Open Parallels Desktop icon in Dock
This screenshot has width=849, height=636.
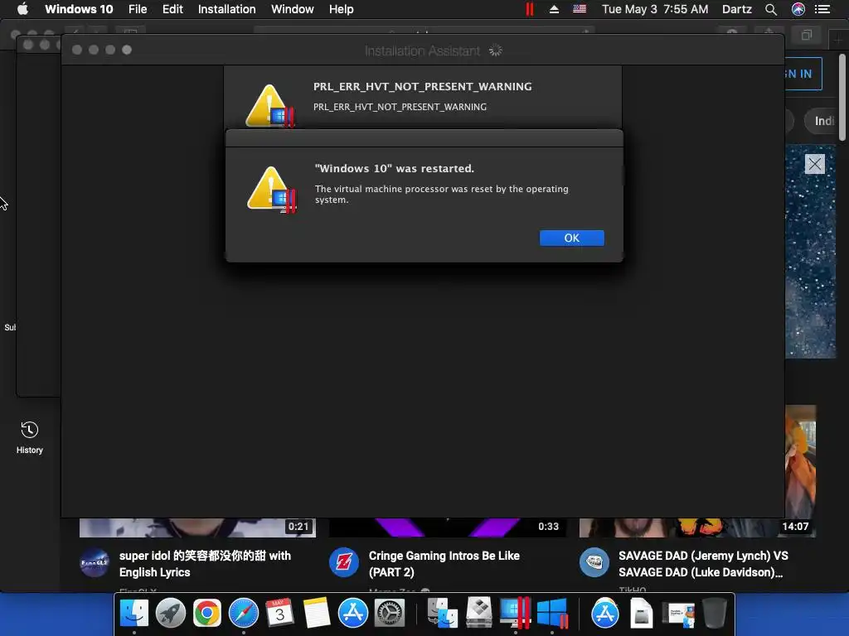coord(515,613)
